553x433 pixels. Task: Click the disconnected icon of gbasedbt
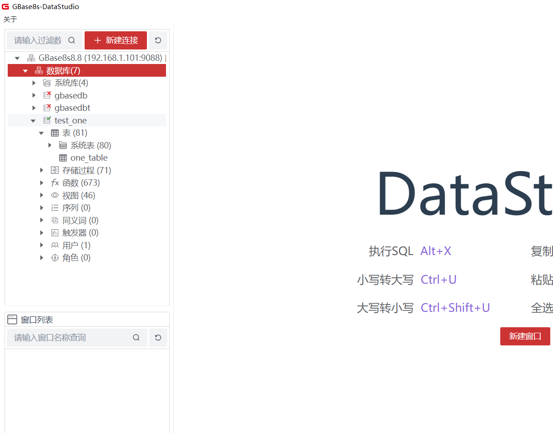tap(47, 108)
